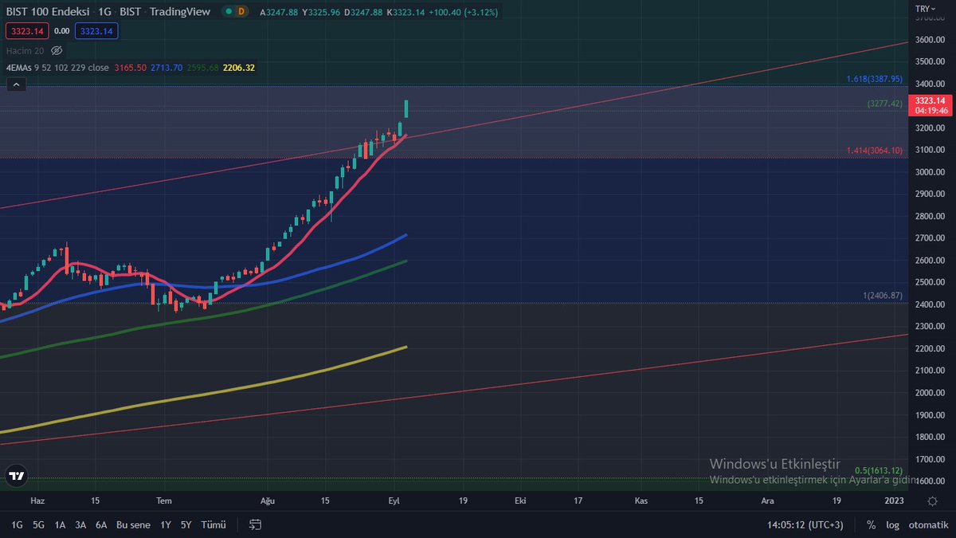Select the 3A time range

(80, 524)
